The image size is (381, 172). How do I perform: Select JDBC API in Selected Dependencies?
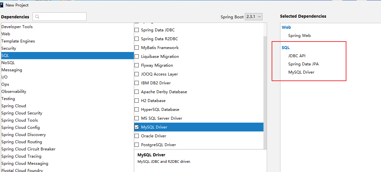[297, 56]
